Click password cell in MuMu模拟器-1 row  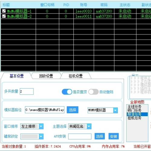pyautogui.click(x=104, y=11)
